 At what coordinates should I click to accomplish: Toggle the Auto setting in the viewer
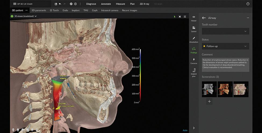(x=185, y=130)
